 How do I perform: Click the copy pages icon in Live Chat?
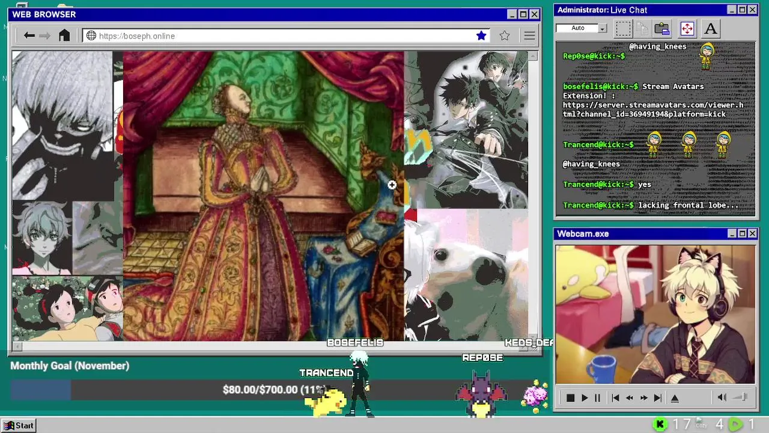[642, 28]
